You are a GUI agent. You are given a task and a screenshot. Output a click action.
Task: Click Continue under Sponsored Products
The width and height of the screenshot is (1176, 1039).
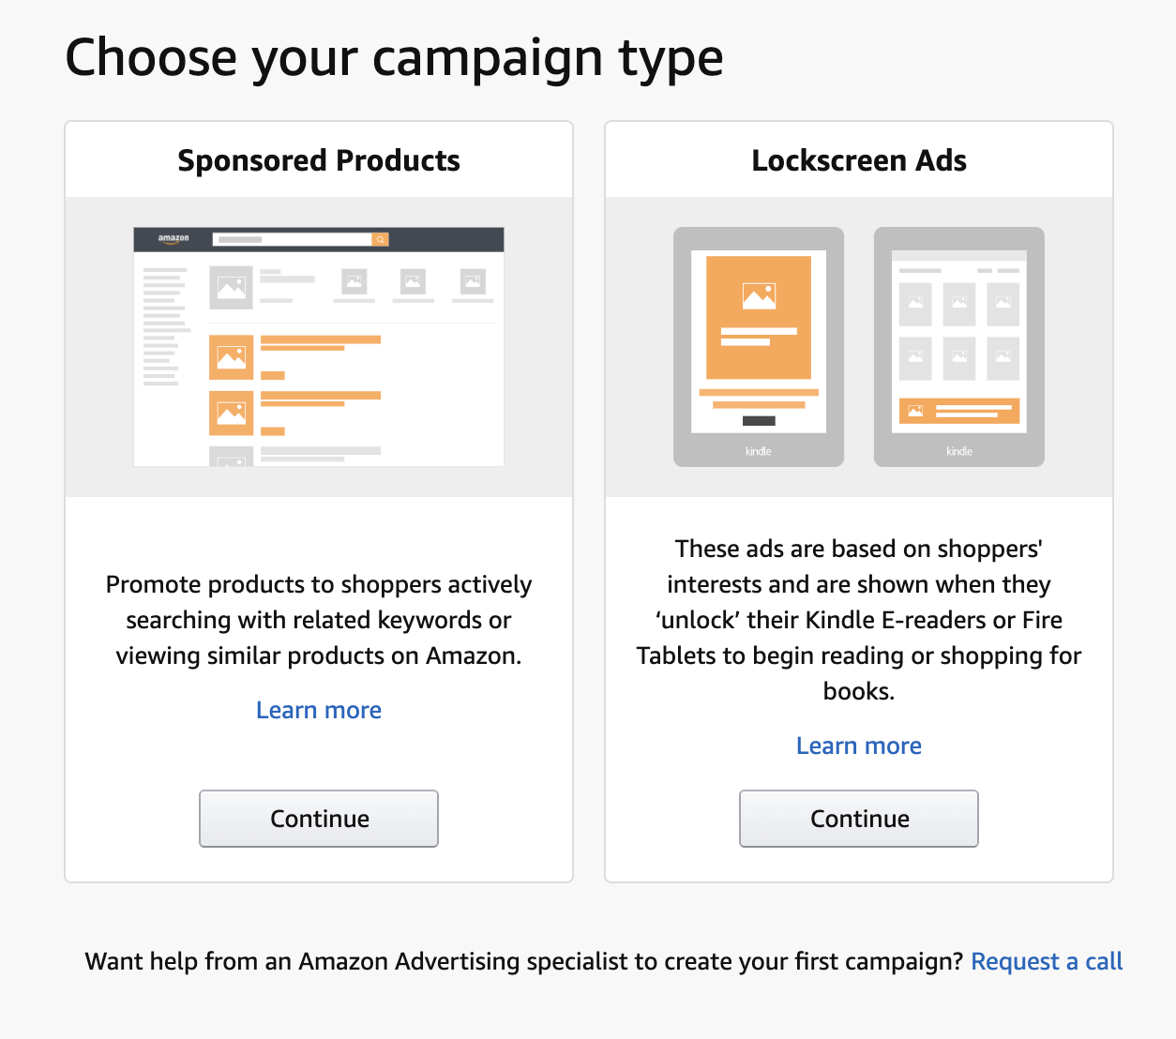tap(319, 819)
